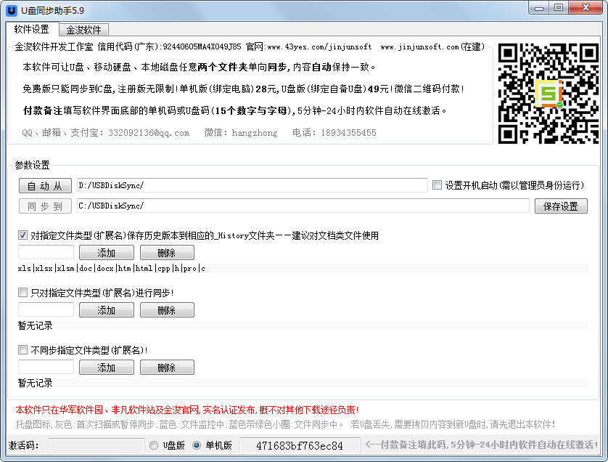Click the 自动从 source folder button
608x462 pixels.
pos(45,185)
